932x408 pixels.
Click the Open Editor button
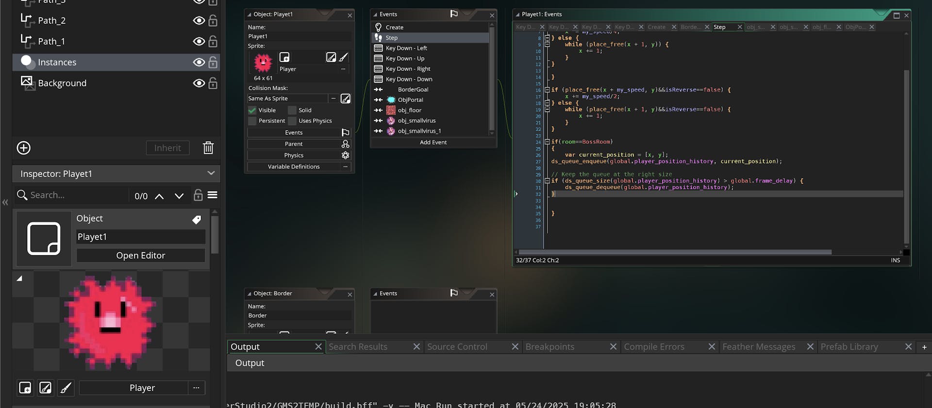point(141,256)
